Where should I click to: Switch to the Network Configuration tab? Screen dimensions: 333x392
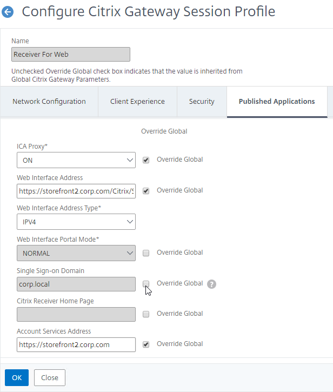coord(49,102)
